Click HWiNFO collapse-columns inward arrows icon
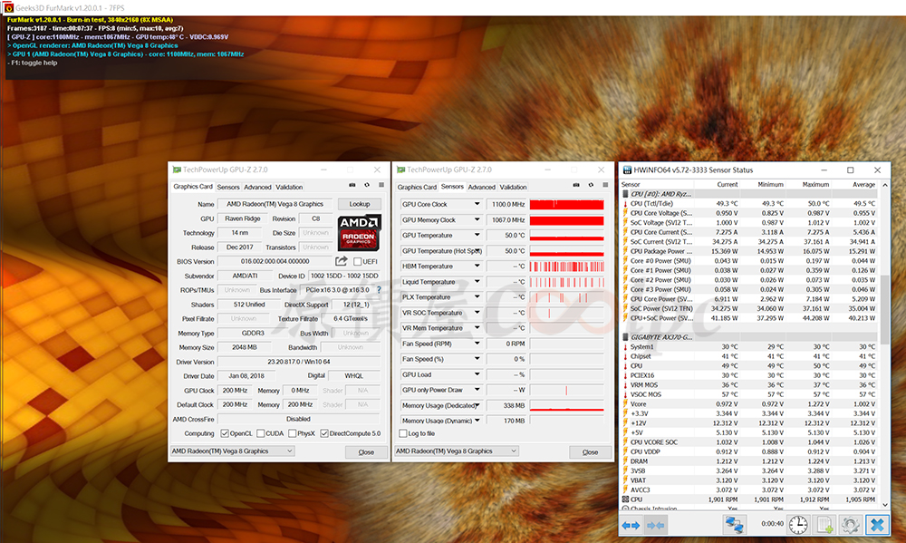This screenshot has height=543, width=906. click(x=655, y=525)
